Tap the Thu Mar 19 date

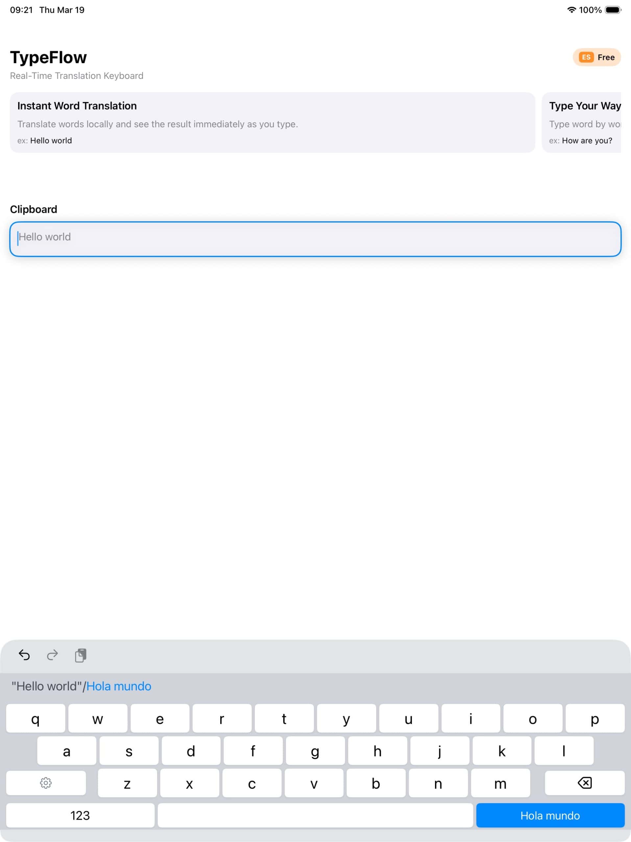point(62,10)
